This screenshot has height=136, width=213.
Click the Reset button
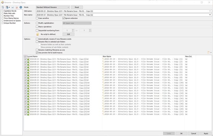click(x=77, y=7)
